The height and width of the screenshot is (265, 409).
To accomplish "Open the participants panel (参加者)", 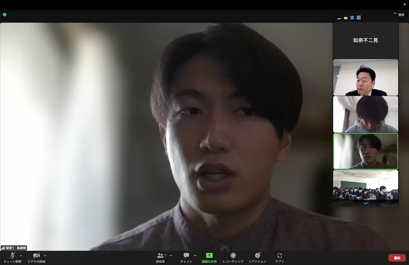I will pos(161,257).
